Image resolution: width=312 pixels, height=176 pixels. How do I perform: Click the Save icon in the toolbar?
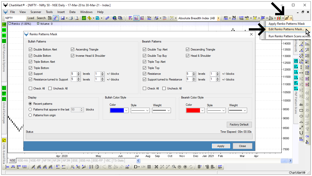(x=63, y=18)
